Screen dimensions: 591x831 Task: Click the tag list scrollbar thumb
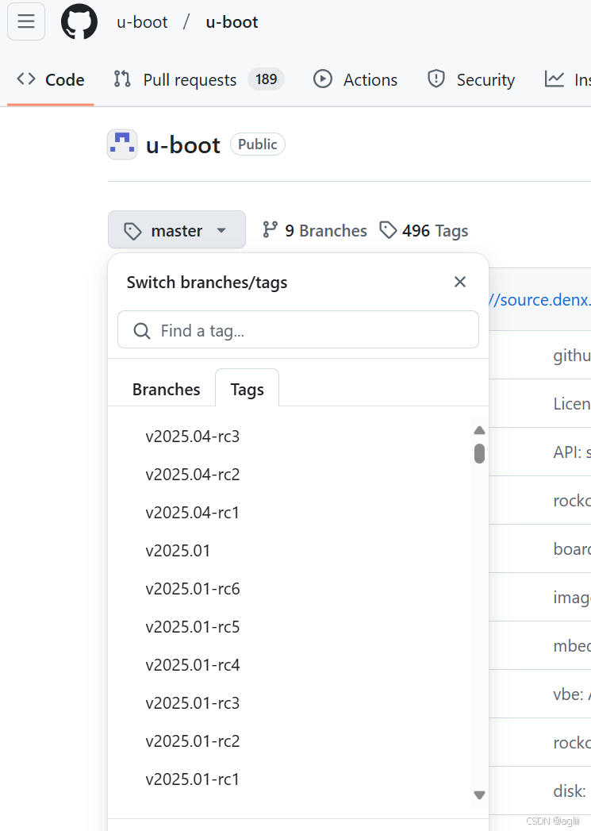pos(479,452)
